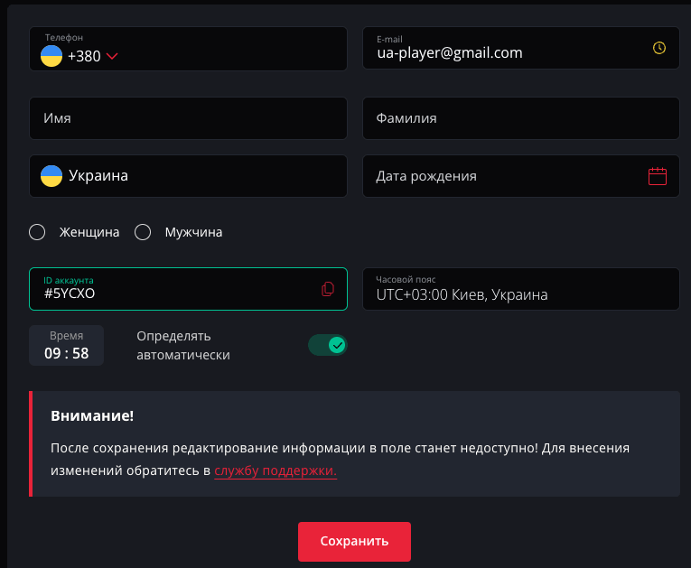Open the службу поддержки link
Viewport: 691px width, 568px height.
275,471
